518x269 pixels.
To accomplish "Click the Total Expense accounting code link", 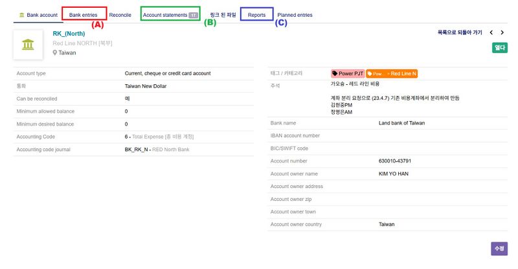I will click(x=163, y=137).
